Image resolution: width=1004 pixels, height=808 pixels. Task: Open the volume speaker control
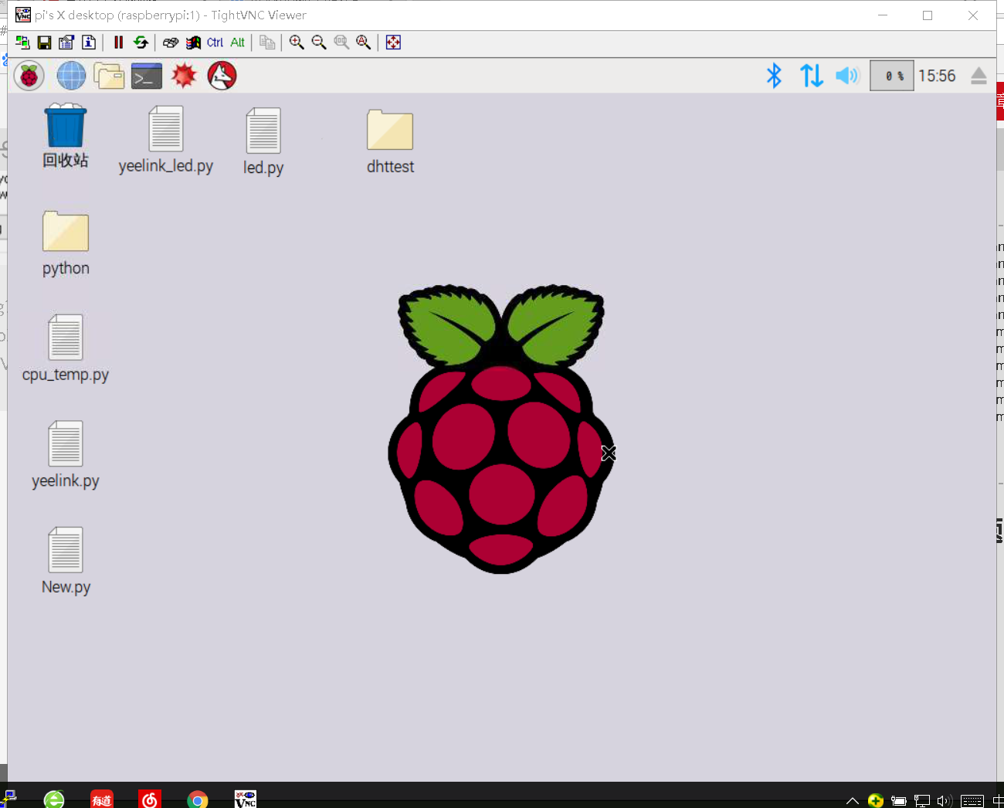(x=847, y=76)
